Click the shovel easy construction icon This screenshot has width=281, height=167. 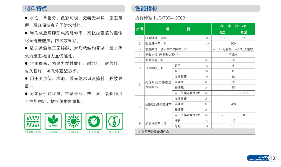(115, 121)
